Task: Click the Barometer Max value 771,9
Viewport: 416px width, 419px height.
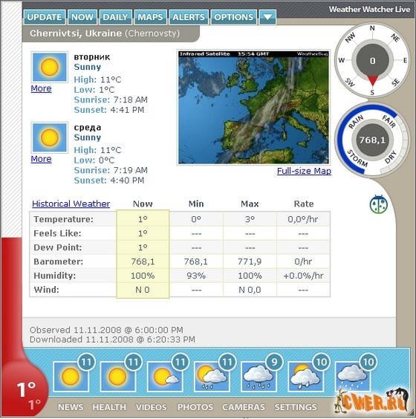Action: pyautogui.click(x=250, y=262)
